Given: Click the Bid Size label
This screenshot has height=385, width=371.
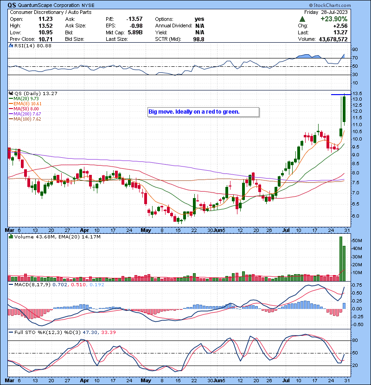Looking at the screenshot, I should tap(75, 39).
